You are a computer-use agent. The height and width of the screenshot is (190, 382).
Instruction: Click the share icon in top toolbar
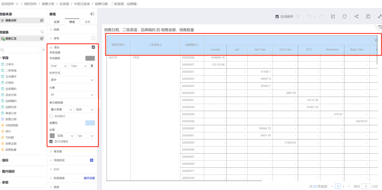pos(356,16)
